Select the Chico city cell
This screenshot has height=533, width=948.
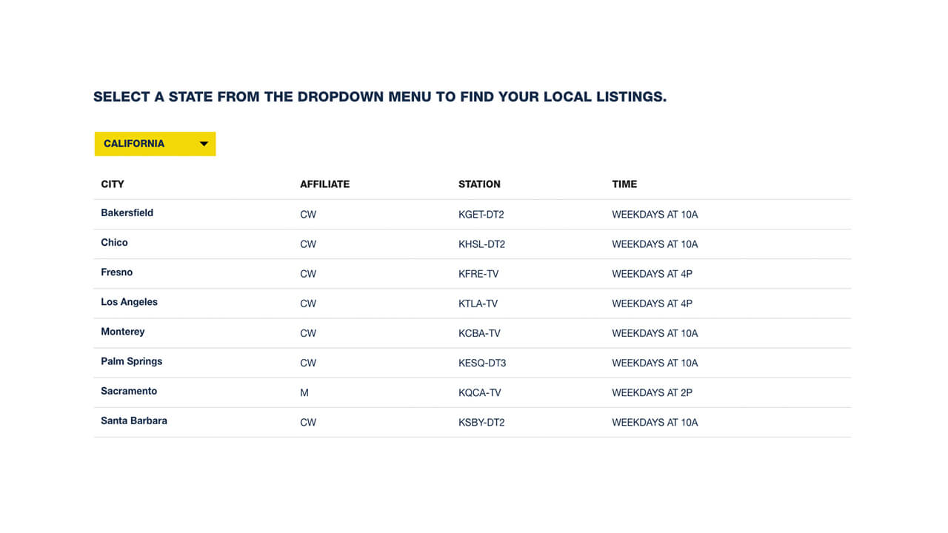(x=114, y=243)
